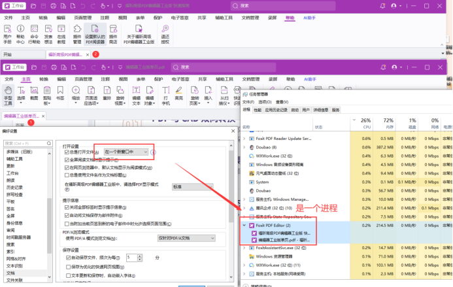Image resolution: width=453 pixels, height=287 pixels.
Task: Open the 在一个新窗口中 dropdown
Action: tap(126, 152)
